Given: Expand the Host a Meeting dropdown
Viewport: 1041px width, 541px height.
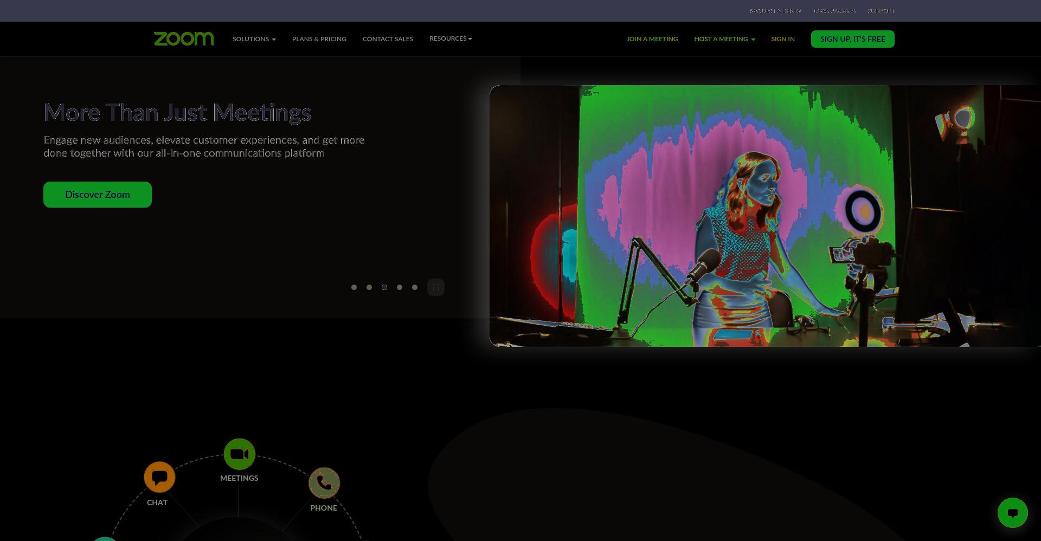Looking at the screenshot, I should coord(724,39).
